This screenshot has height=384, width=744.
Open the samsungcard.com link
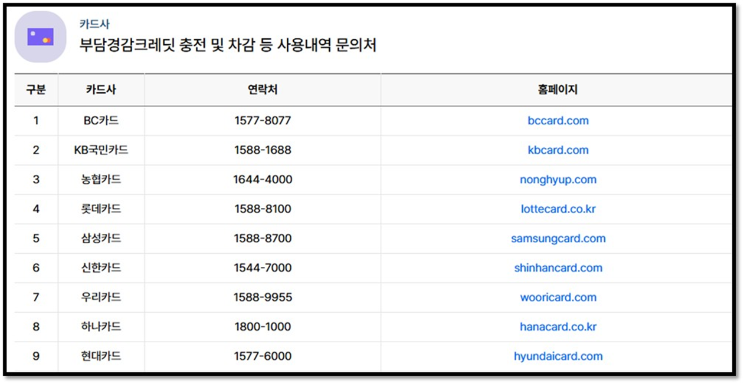pos(558,239)
